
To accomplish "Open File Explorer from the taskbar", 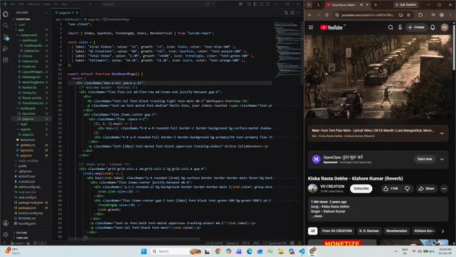I will click(x=280, y=251).
